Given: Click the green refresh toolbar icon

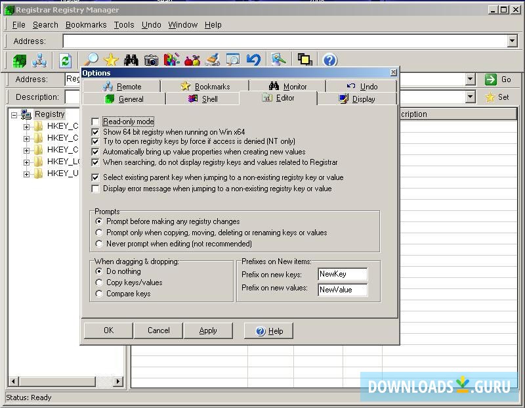Looking at the screenshot, I should tap(65, 60).
